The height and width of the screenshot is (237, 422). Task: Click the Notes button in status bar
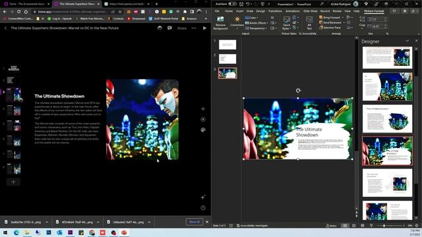[331, 226]
